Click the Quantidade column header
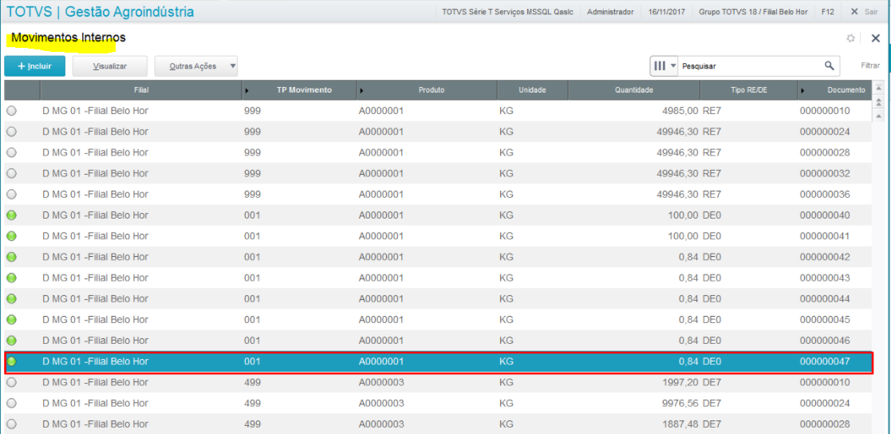Image resolution: width=891 pixels, height=434 pixels. pyautogui.click(x=633, y=90)
